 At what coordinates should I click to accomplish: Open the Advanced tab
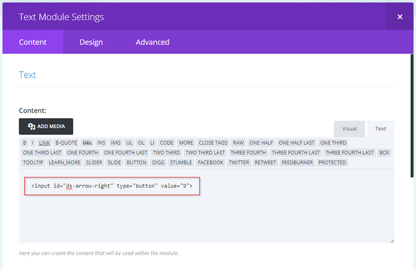pyautogui.click(x=152, y=42)
